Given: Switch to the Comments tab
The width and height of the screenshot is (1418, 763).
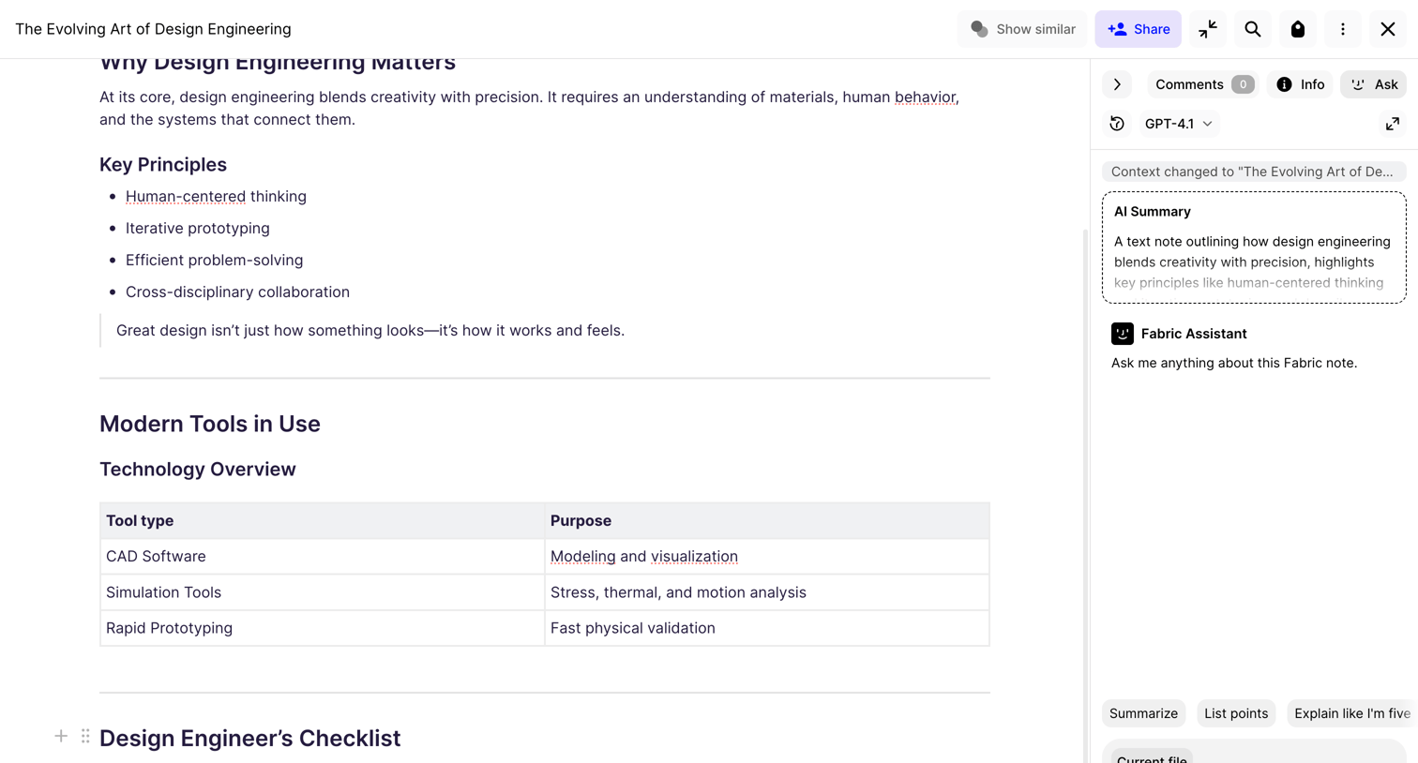Looking at the screenshot, I should click(1202, 84).
